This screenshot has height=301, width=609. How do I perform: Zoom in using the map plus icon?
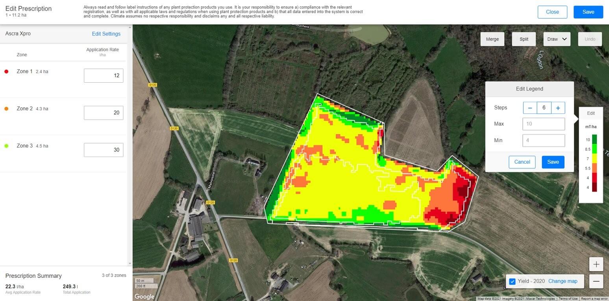pos(596,264)
